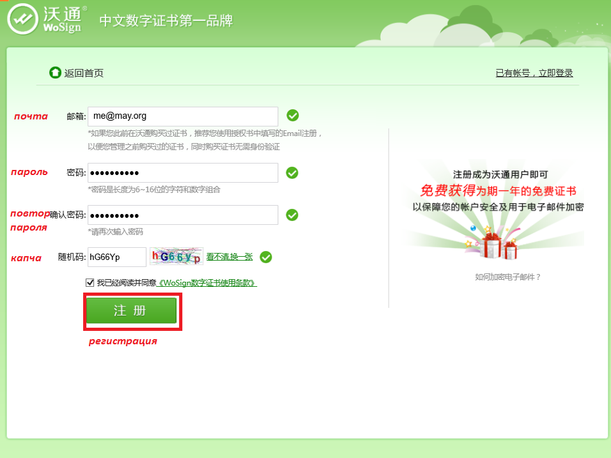611x458 pixels.
Task: Click the captcha image
Action: 176,256
